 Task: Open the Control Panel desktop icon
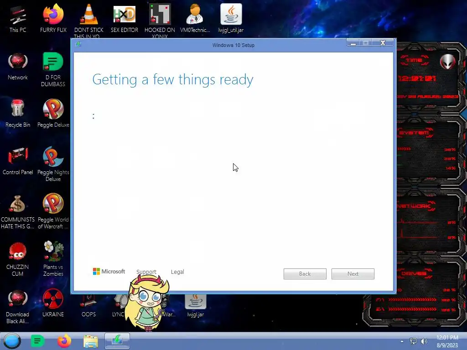18,161
